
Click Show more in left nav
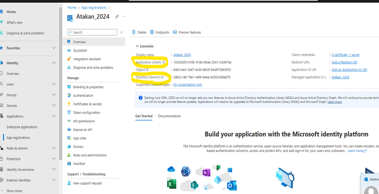(14, 191)
